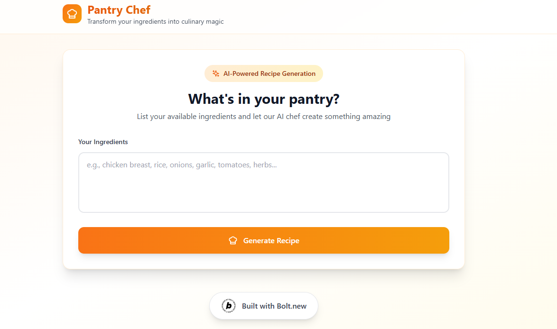Click the hat icon inside the gradient button
Viewport: 557px width, 329px height.
coord(232,240)
